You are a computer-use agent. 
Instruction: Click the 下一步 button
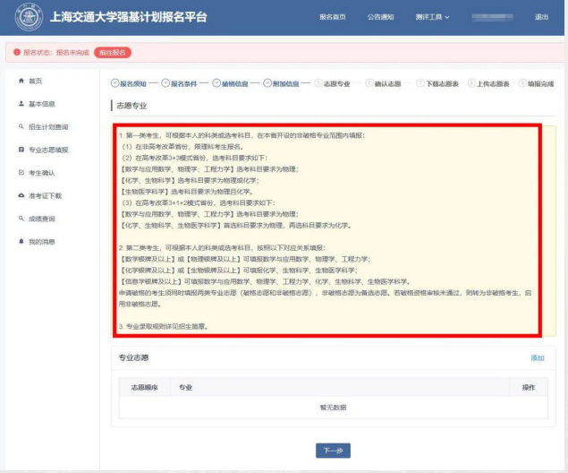333,451
